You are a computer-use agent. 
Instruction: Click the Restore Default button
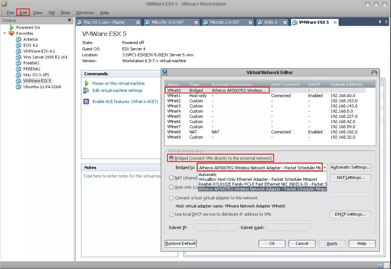coord(181,243)
